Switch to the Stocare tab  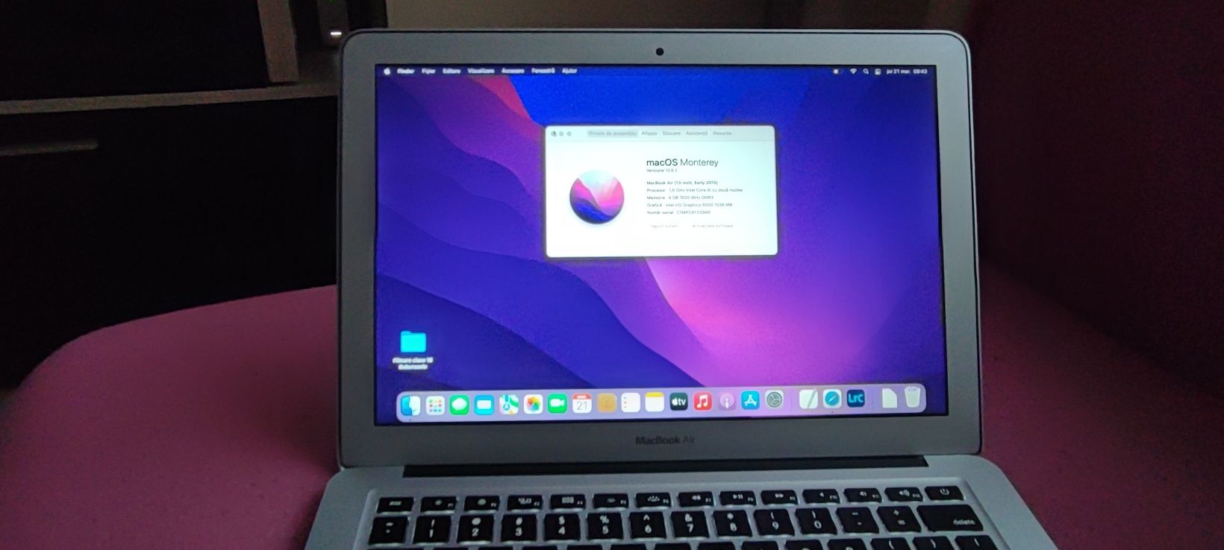pyautogui.click(x=672, y=133)
